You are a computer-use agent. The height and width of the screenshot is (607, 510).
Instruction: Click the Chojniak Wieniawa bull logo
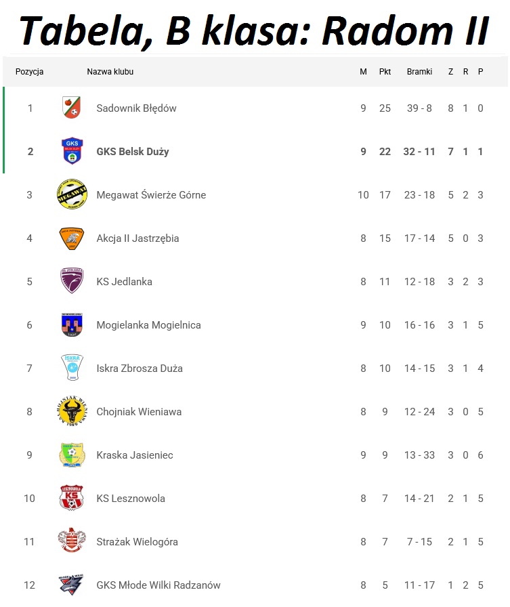tap(71, 411)
